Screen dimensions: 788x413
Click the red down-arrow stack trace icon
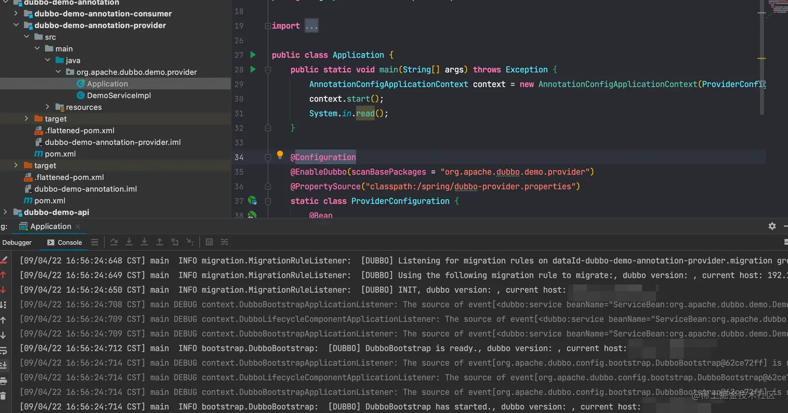pos(3,290)
